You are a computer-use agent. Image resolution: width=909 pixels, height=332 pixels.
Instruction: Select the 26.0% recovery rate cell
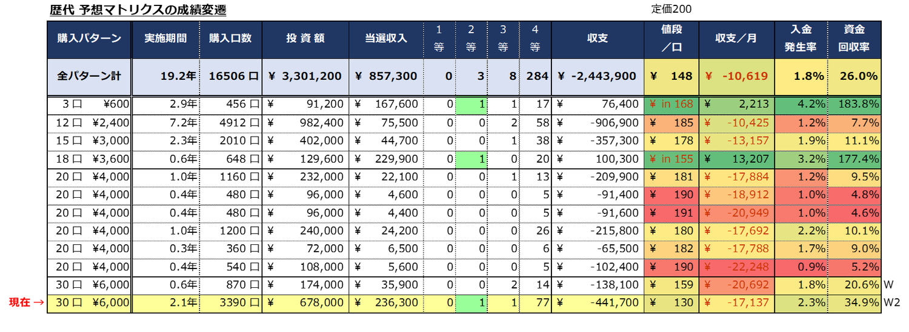tap(854, 76)
